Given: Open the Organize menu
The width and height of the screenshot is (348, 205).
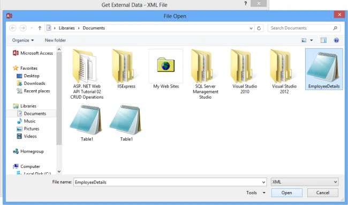Looking at the screenshot, I should [x=23, y=40].
